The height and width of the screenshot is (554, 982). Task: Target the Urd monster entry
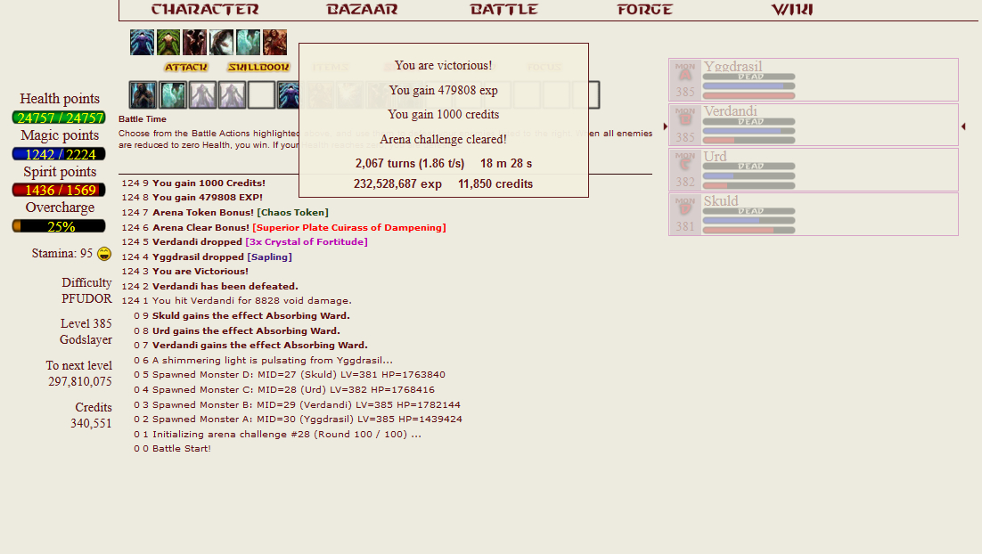click(814, 169)
